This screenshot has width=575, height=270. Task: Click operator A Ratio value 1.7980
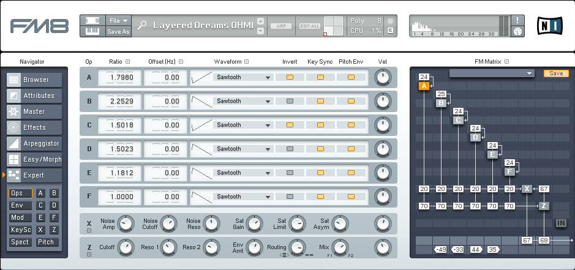[x=120, y=77]
